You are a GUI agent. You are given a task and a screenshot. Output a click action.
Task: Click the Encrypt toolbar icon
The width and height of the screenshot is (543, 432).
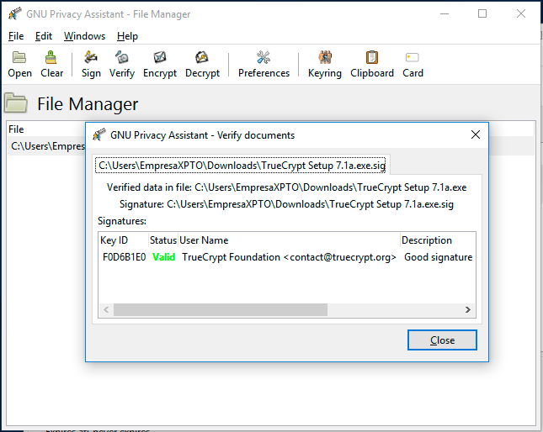click(160, 64)
